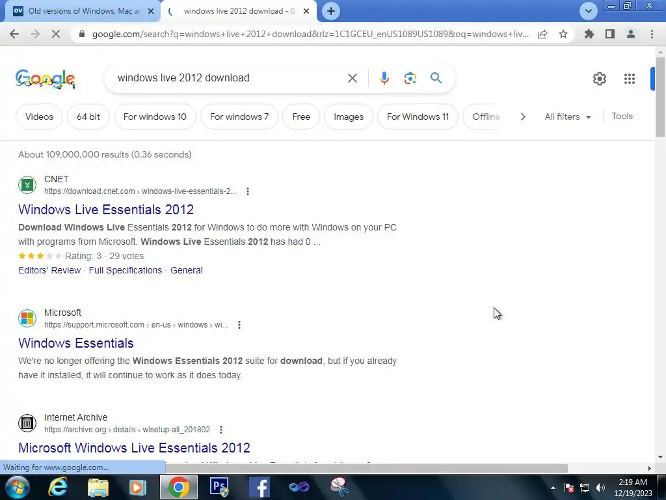Open the Windows Essentials Microsoft result
The image size is (666, 500).
click(76, 343)
